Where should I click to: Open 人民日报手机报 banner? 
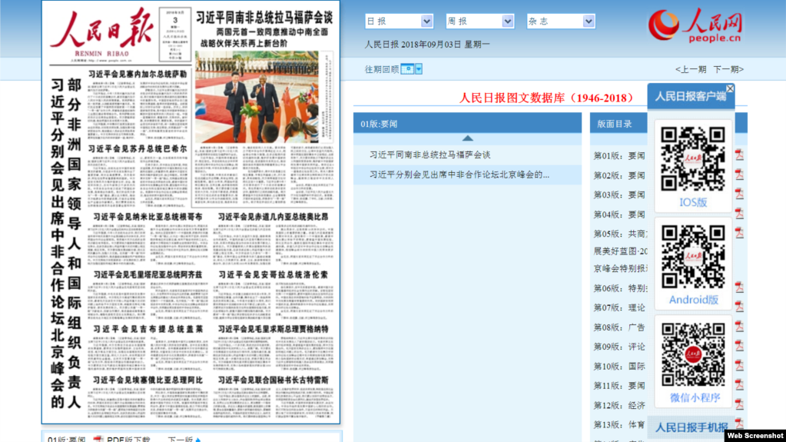click(x=691, y=427)
